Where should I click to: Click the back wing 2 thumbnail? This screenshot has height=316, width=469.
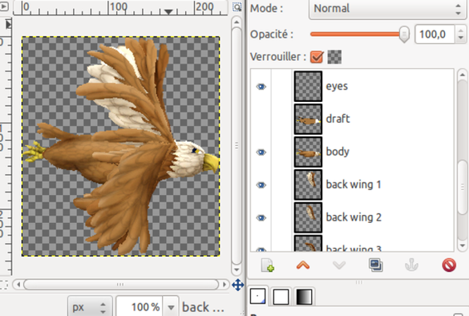[308, 217]
